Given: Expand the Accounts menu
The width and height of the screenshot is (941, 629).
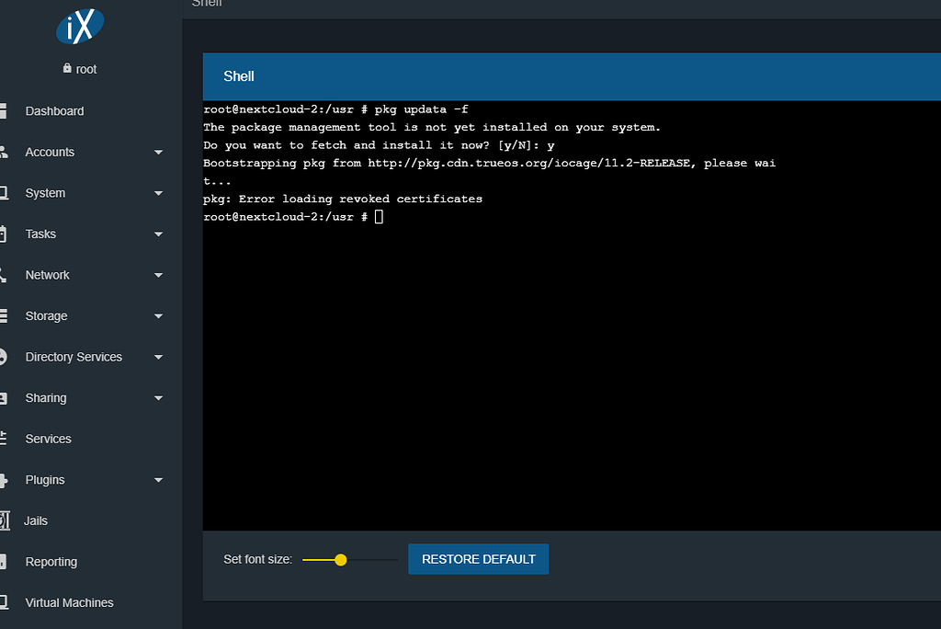Looking at the screenshot, I should point(158,152).
